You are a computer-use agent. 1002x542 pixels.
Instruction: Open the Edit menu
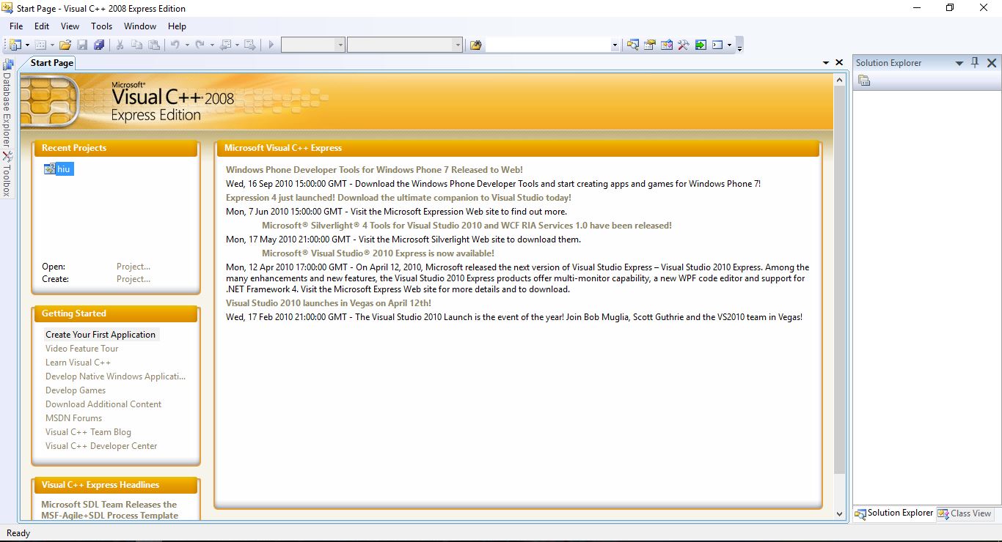pyautogui.click(x=42, y=26)
